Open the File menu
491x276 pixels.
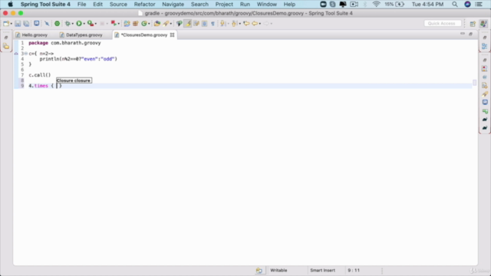(81, 5)
